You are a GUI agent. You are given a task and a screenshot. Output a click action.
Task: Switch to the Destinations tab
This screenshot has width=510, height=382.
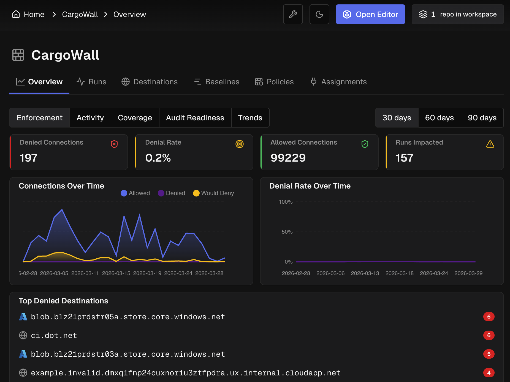(x=150, y=82)
